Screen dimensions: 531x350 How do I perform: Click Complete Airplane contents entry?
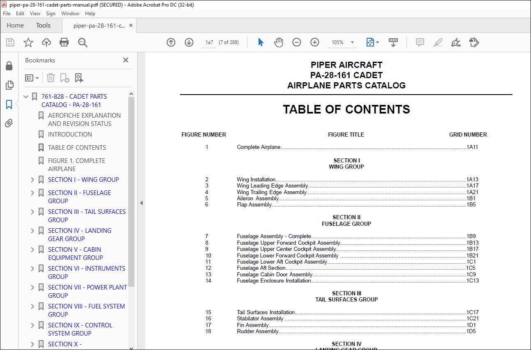[x=358, y=147]
